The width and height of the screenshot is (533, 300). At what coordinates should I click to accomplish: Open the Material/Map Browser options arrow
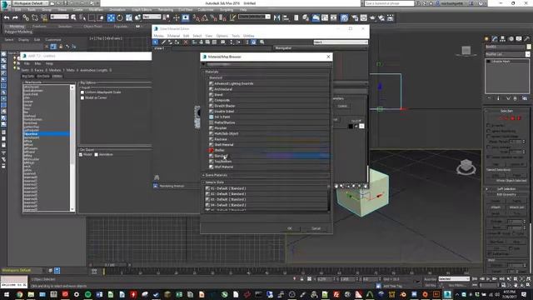203,64
